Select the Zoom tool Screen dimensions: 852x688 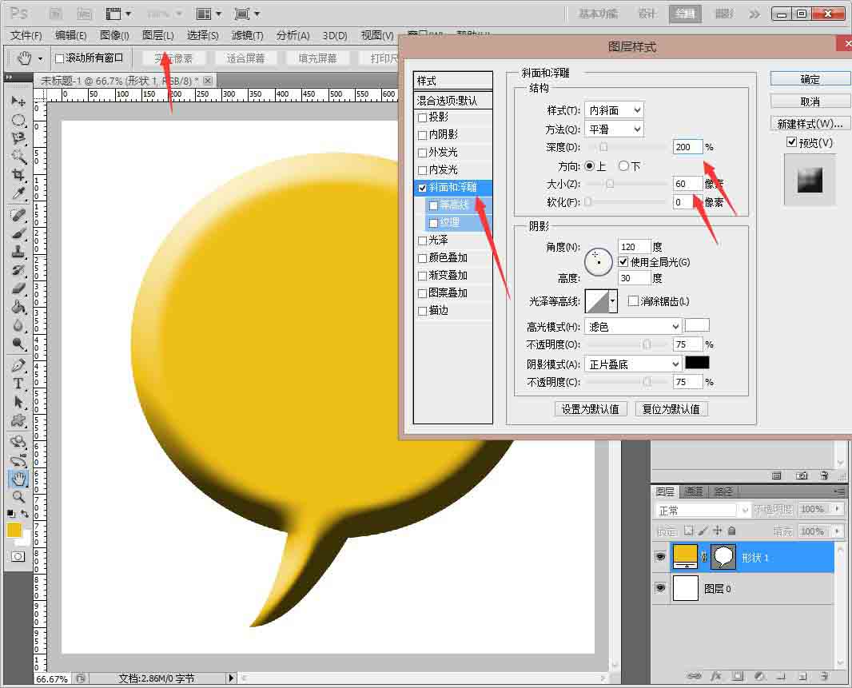18,497
